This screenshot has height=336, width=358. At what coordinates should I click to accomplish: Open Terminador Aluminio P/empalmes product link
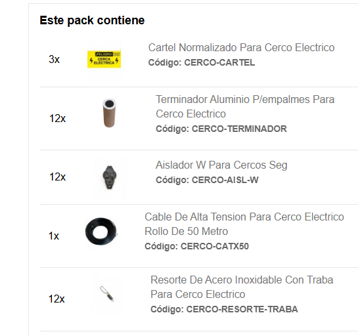tap(245, 106)
